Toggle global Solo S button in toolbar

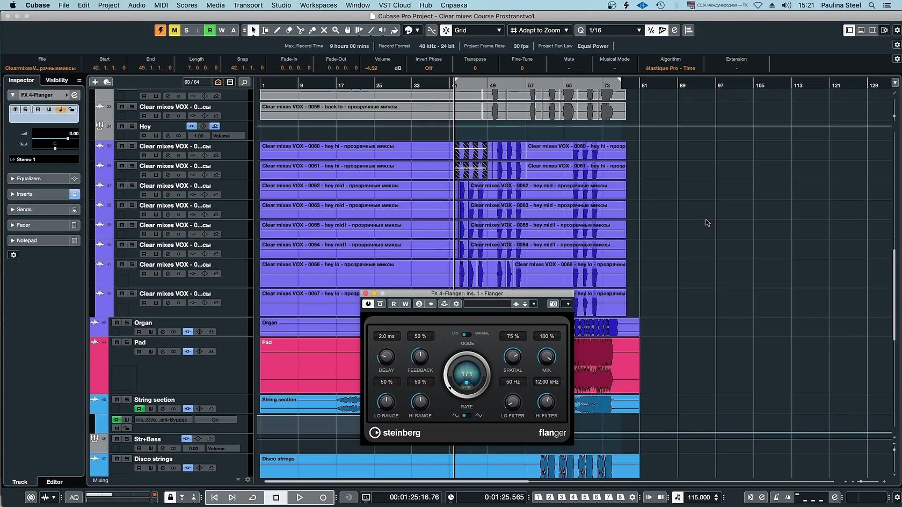click(186, 31)
